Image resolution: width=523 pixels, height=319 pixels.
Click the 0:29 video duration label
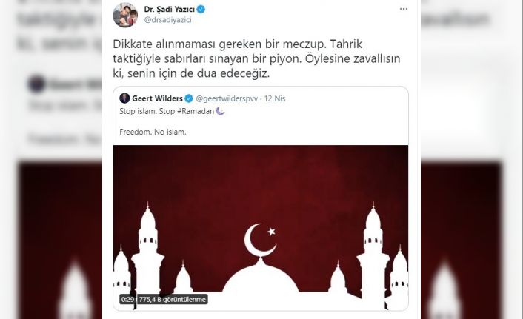[127, 299]
